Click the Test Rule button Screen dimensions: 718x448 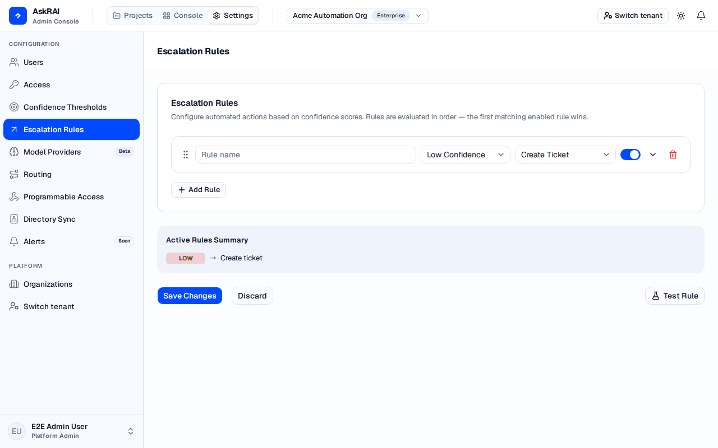pos(675,296)
